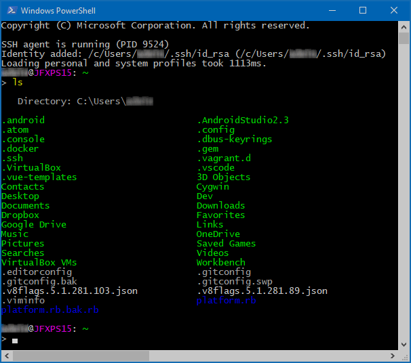Click the vertical scrollbar up arrow
Image resolution: width=411 pixels, height=363 pixels.
click(x=404, y=27)
